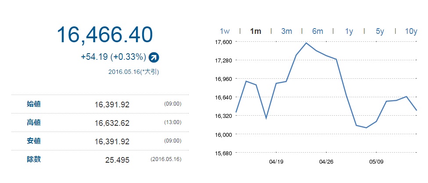Screen dimensions: 428x183
Task: Click the 安値 row label
Action: tap(34, 141)
